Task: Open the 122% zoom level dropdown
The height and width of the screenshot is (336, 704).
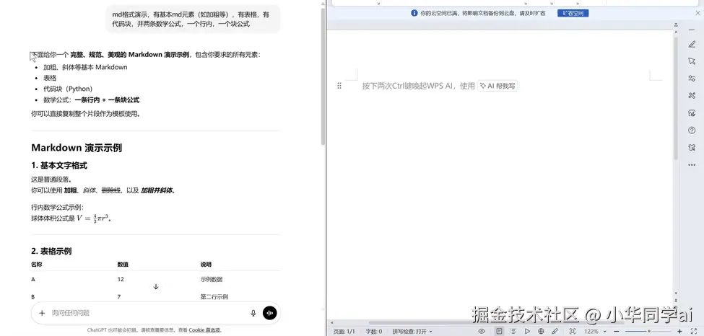Action: (594, 331)
